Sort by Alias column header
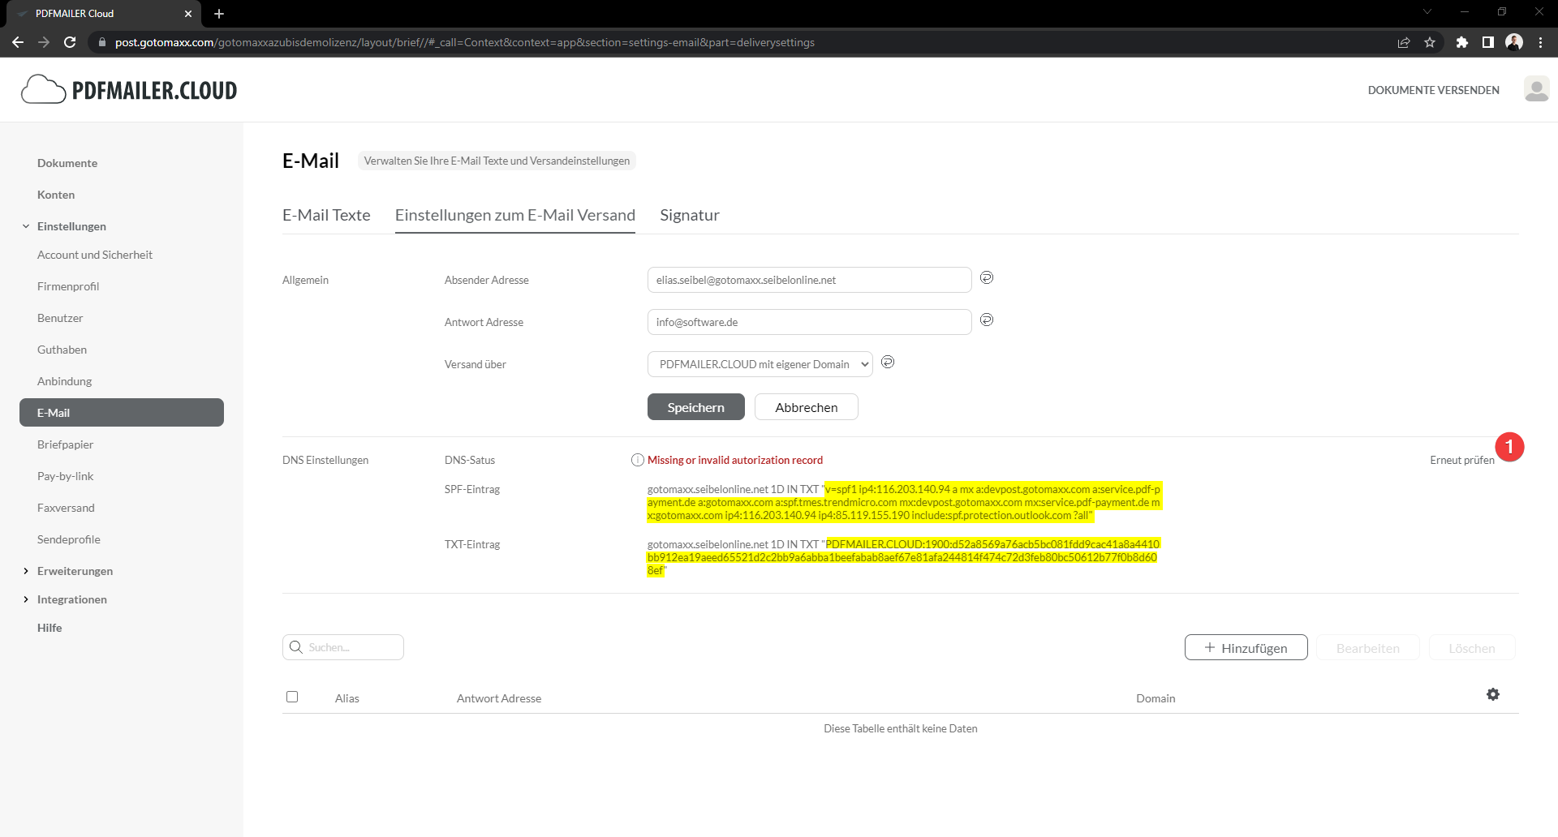Image resolution: width=1558 pixels, height=837 pixels. click(347, 698)
